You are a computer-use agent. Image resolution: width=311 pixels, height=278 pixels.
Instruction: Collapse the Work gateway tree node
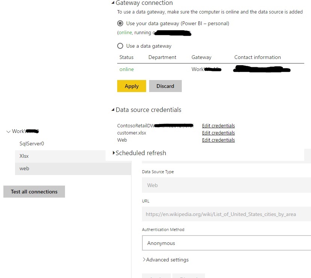8,131
